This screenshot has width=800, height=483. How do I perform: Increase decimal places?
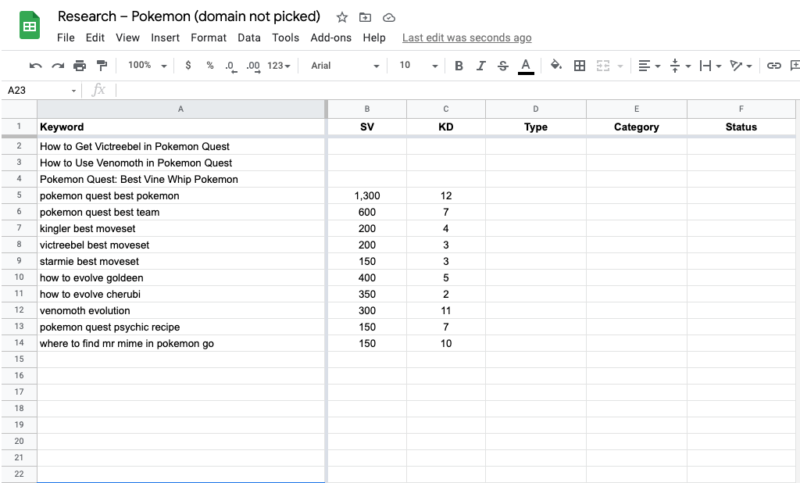[253, 66]
